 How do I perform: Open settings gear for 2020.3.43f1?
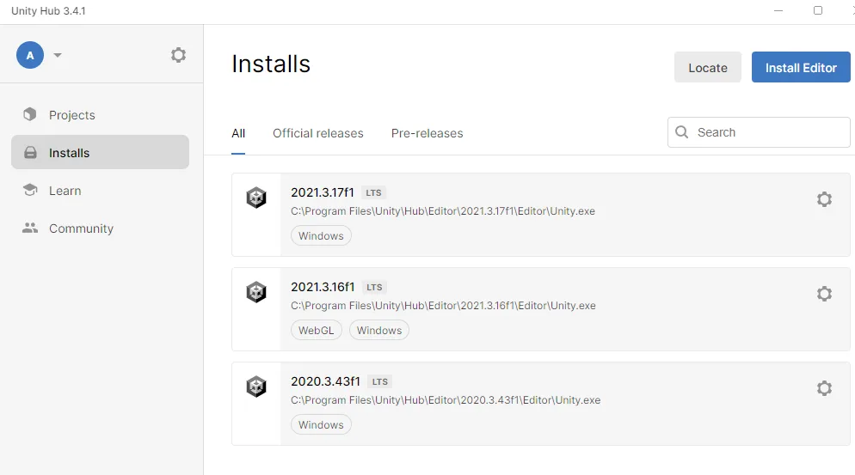[824, 388]
